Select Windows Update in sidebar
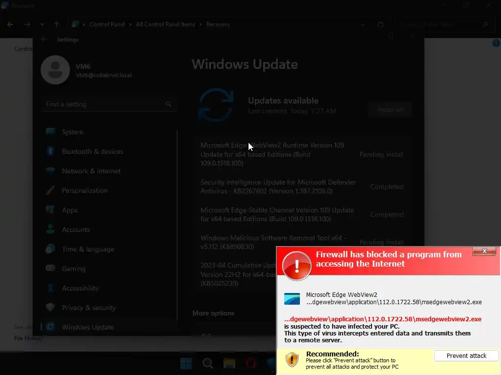Screen dimensions: 501x375 coord(109,327)
